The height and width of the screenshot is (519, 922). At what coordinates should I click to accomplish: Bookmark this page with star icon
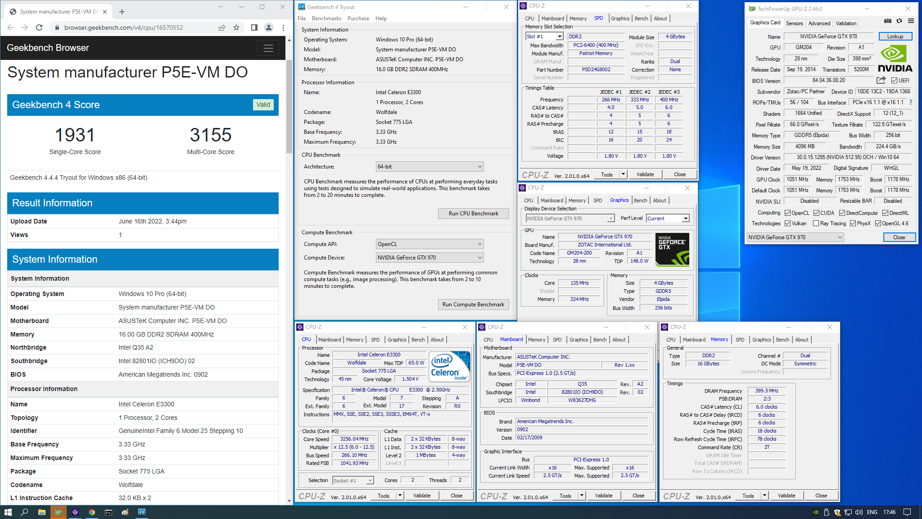click(x=236, y=27)
